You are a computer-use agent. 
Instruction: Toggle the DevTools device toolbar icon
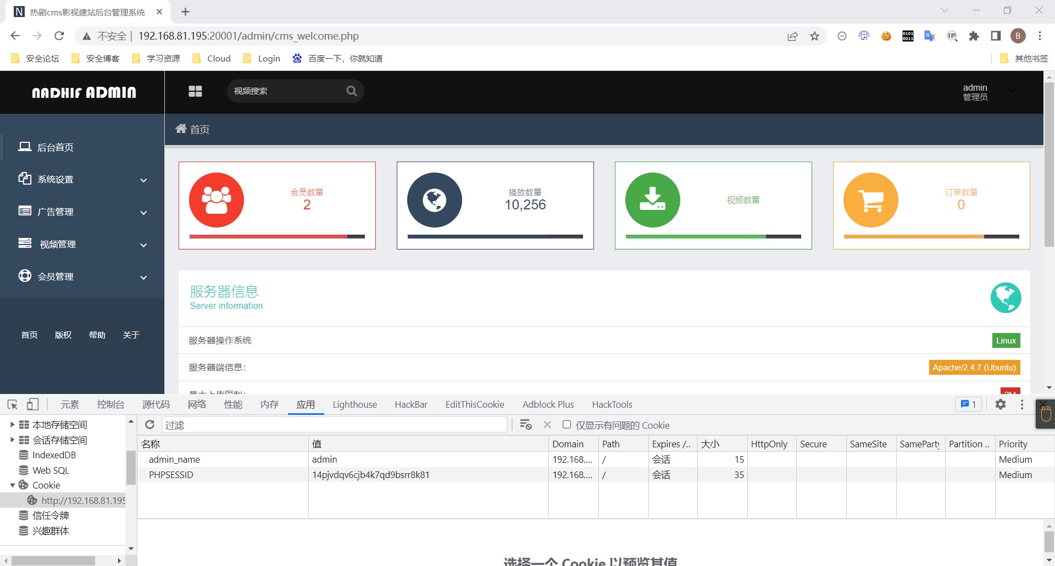pyautogui.click(x=33, y=404)
